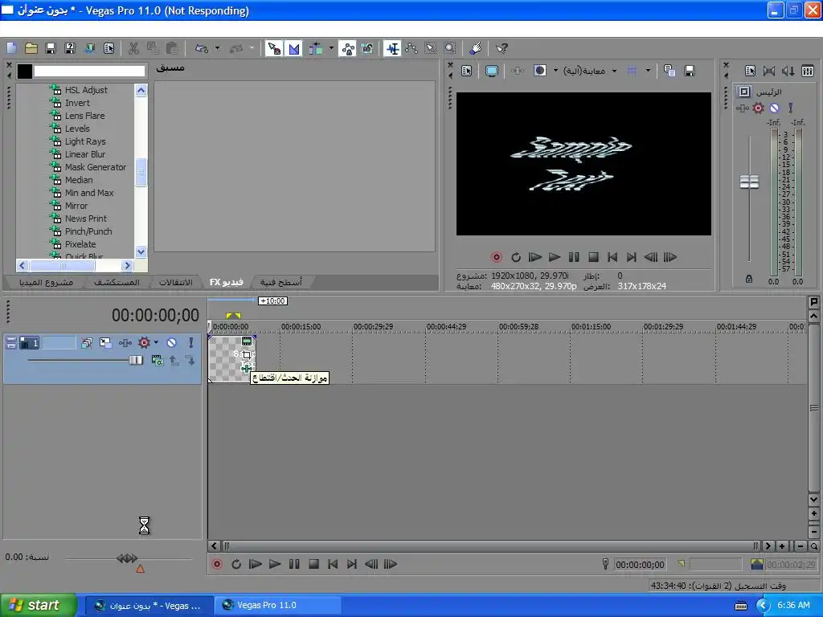This screenshot has width=823, height=617.
Task: Open Audio Properties icon in mixer
Action: coord(750,71)
